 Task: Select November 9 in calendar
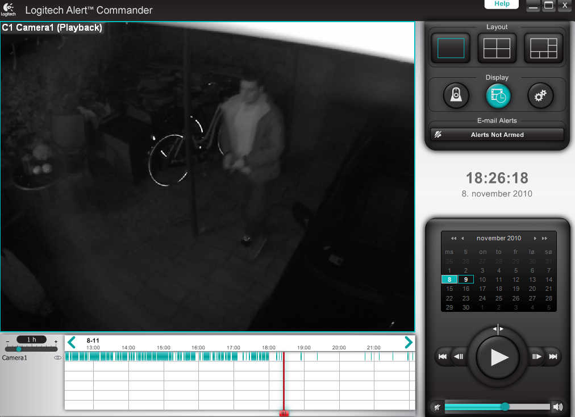tap(466, 280)
